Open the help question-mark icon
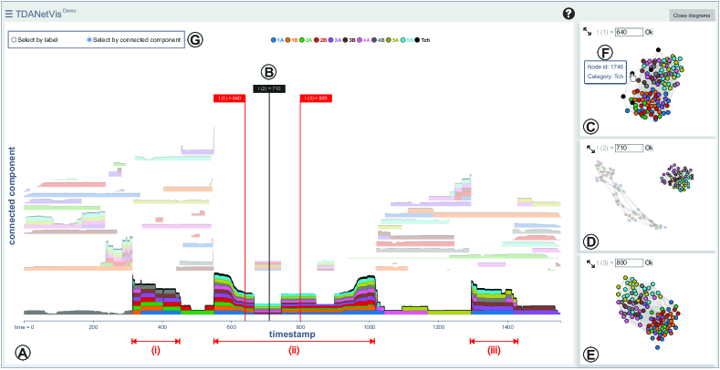Viewport: 720px width, 370px height. 569,15
